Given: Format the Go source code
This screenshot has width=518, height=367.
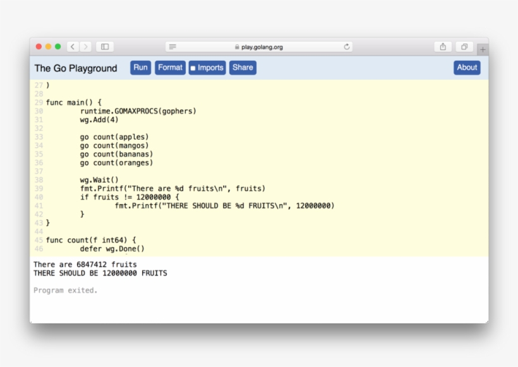Looking at the screenshot, I should [x=170, y=68].
